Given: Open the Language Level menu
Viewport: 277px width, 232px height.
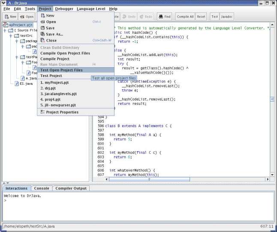Looking at the screenshot, I should [91, 9].
